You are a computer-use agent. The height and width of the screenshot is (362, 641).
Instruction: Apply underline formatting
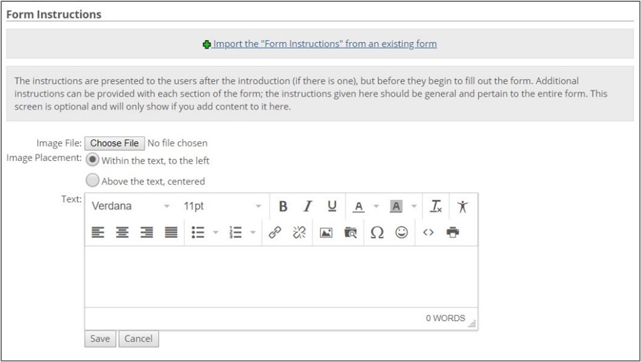pyautogui.click(x=332, y=206)
